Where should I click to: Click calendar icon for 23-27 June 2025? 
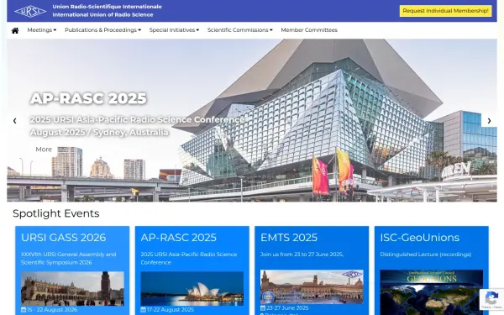click(x=263, y=307)
